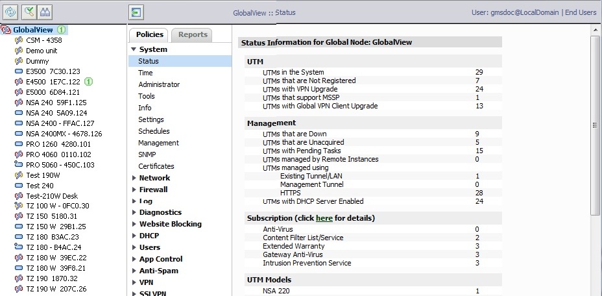Click the PRO 1260 4280.101 device icon
602x296 pixels.
(19, 144)
